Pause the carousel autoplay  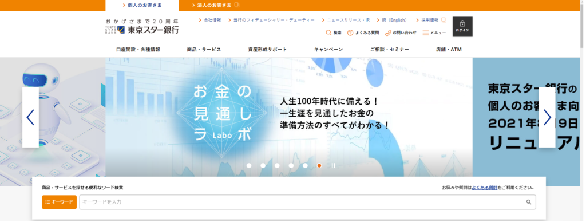[333, 165]
